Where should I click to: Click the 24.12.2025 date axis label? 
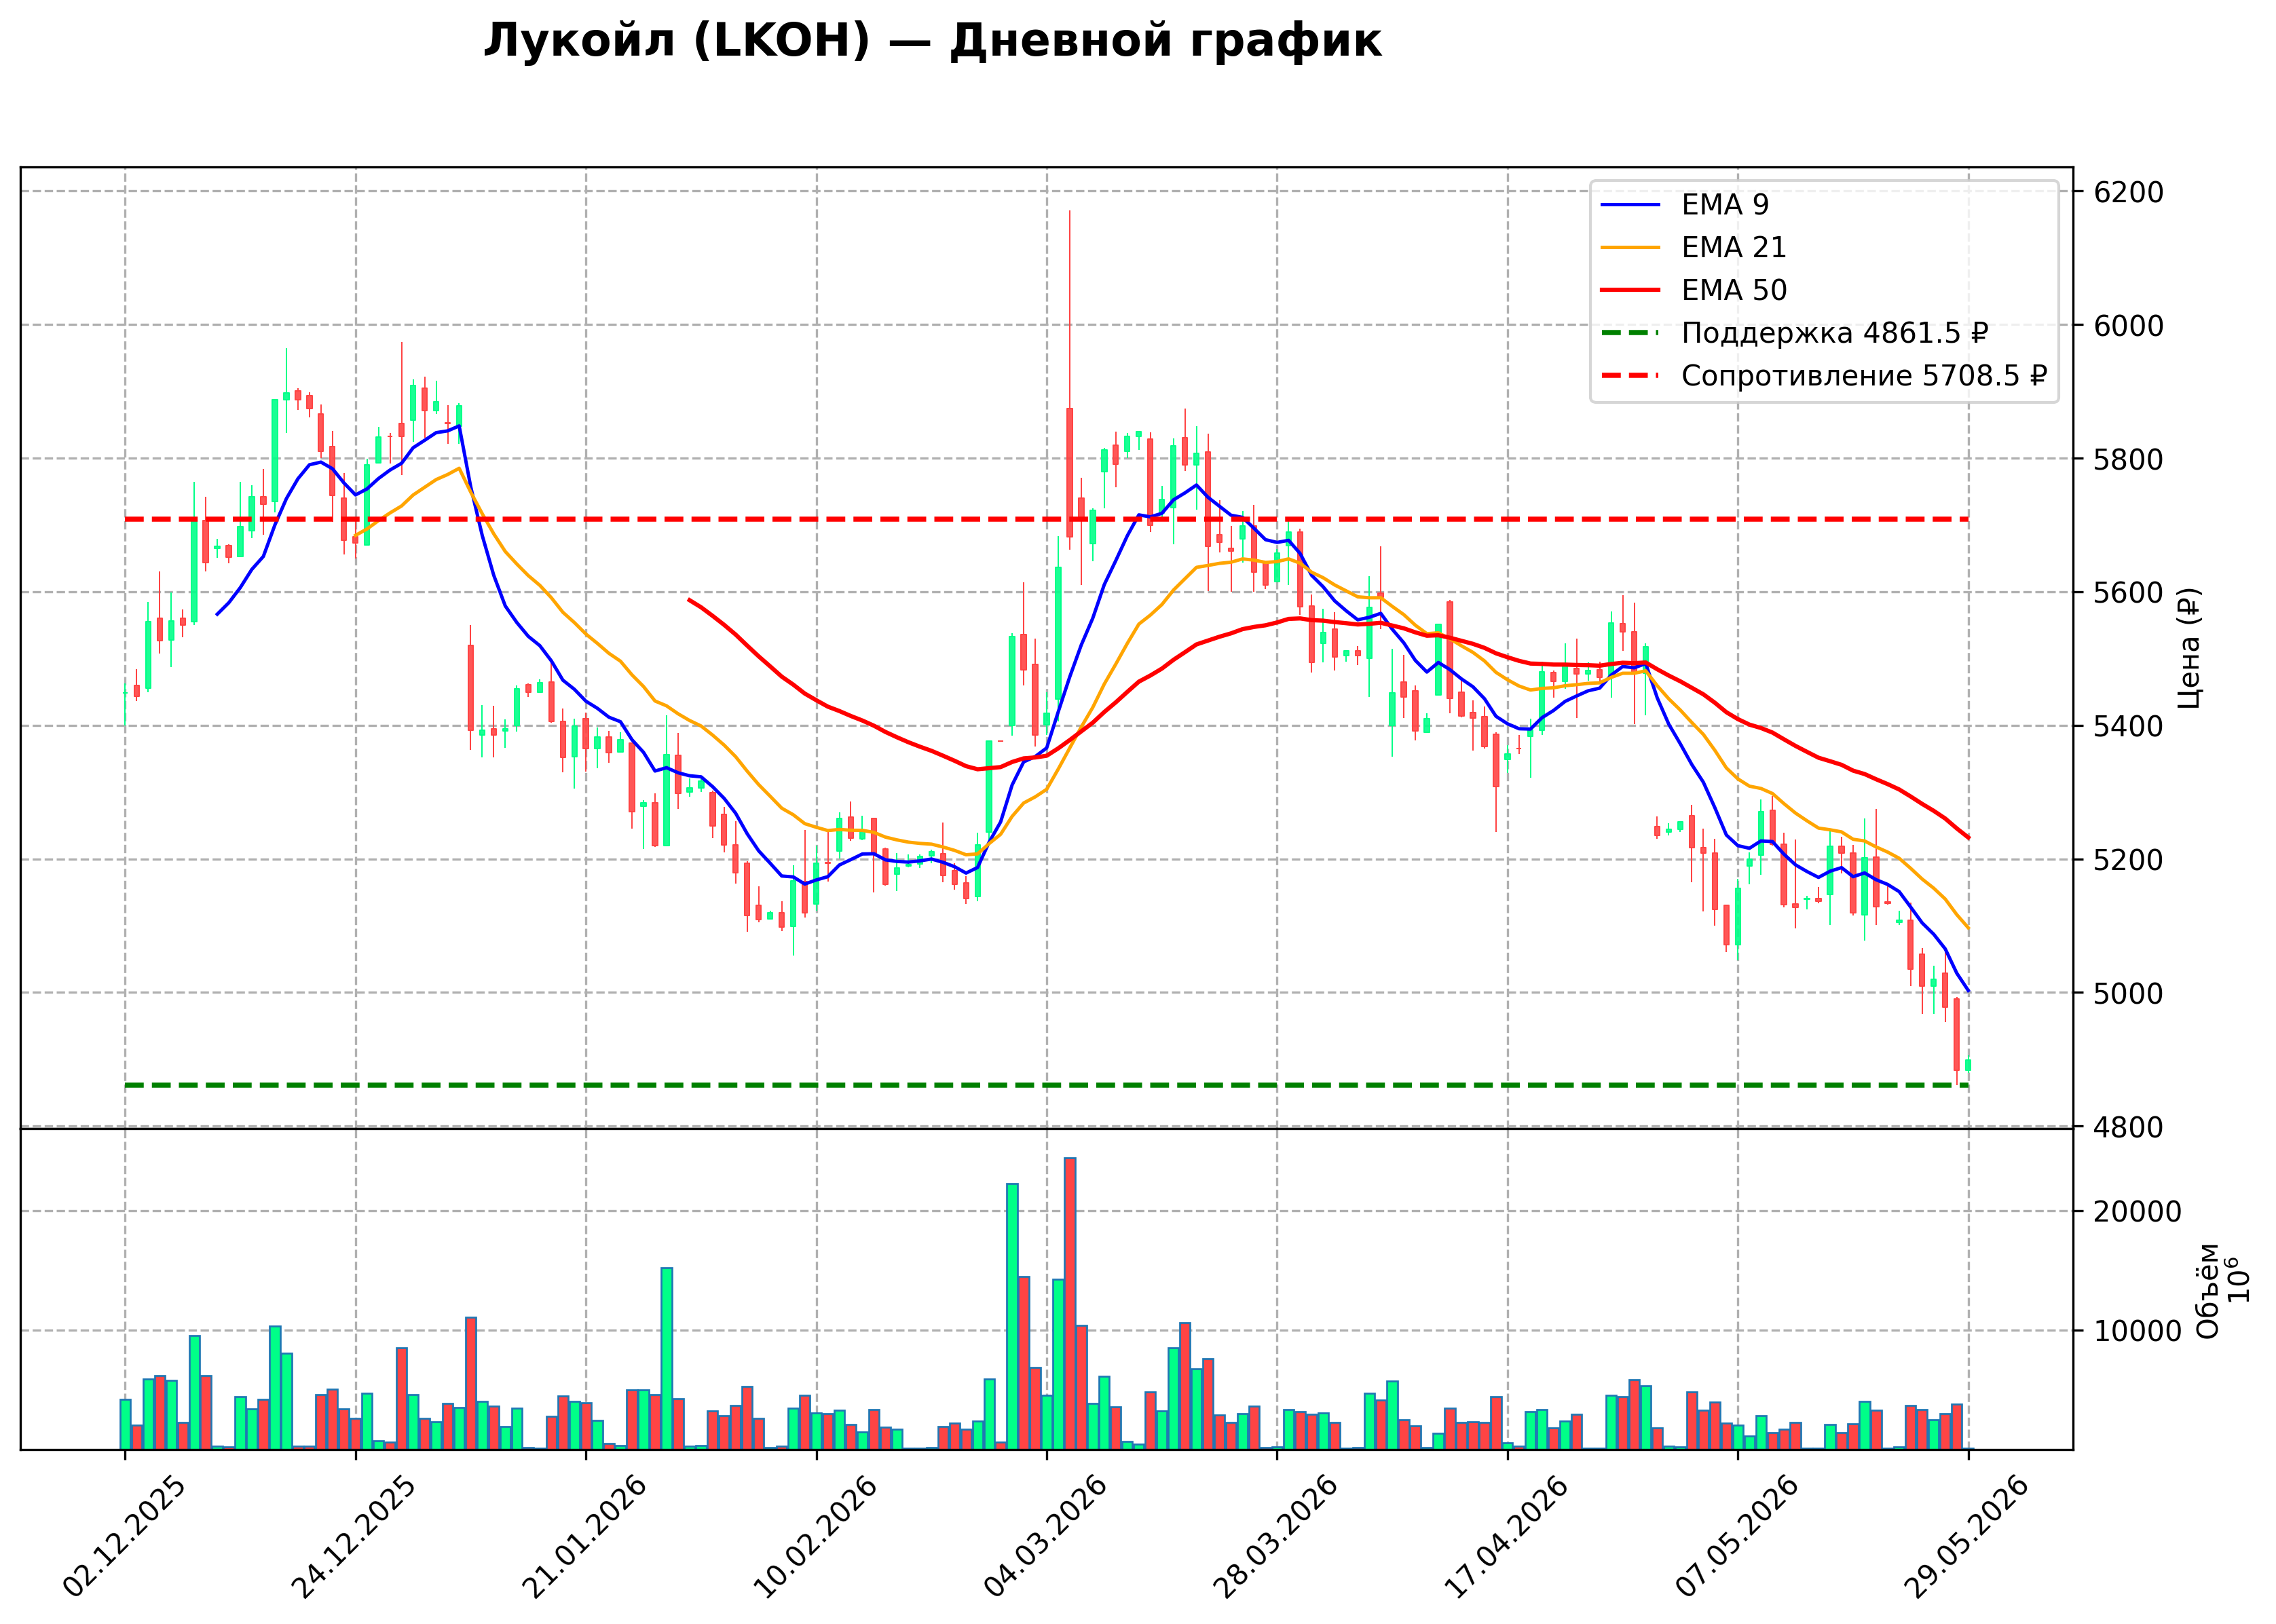(354, 1536)
